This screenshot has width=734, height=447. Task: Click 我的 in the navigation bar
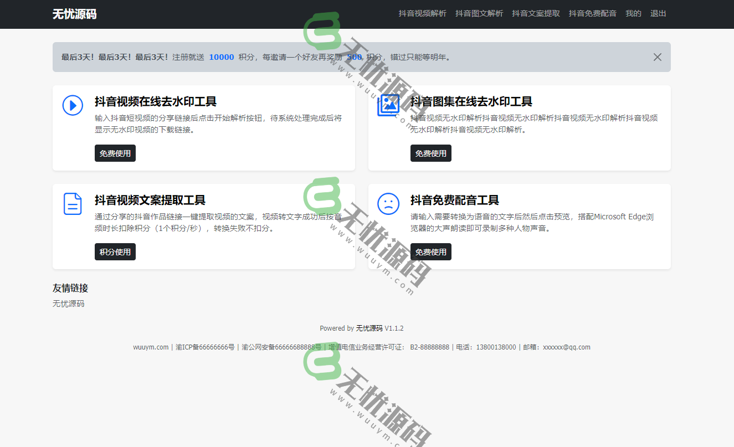point(633,13)
